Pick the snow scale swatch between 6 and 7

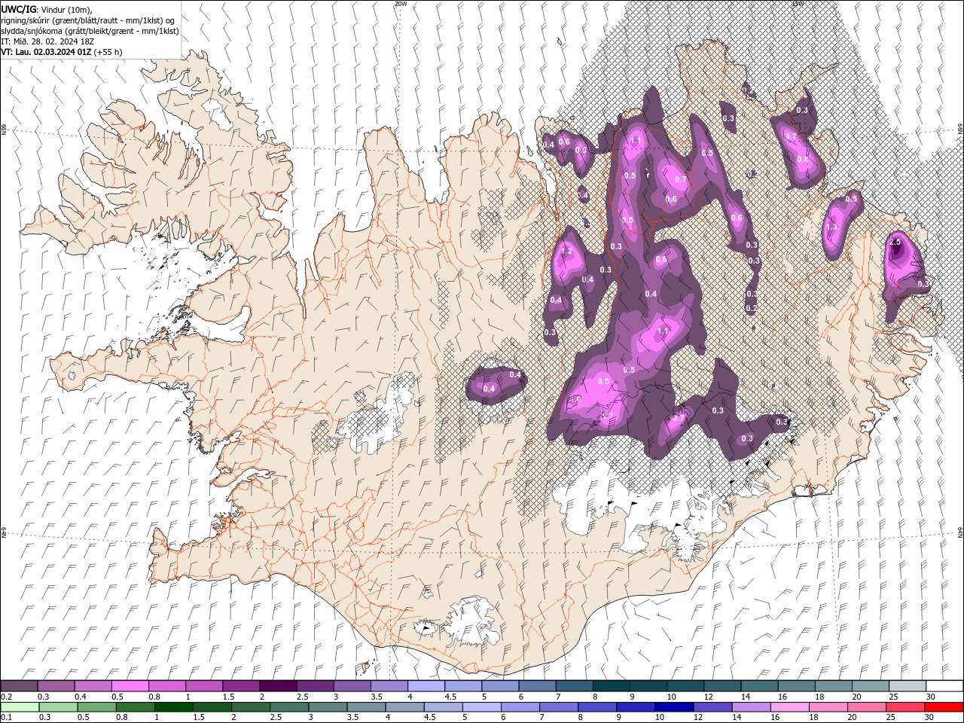click(537, 686)
